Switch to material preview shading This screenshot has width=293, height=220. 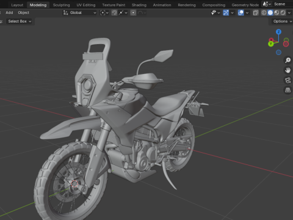(277, 13)
